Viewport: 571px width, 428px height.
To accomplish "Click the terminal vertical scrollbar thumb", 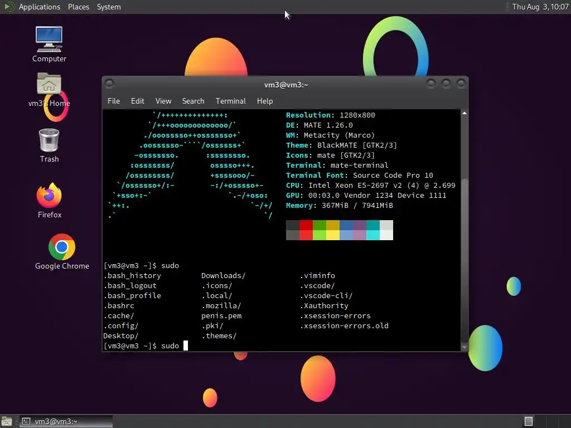I will click(x=464, y=261).
